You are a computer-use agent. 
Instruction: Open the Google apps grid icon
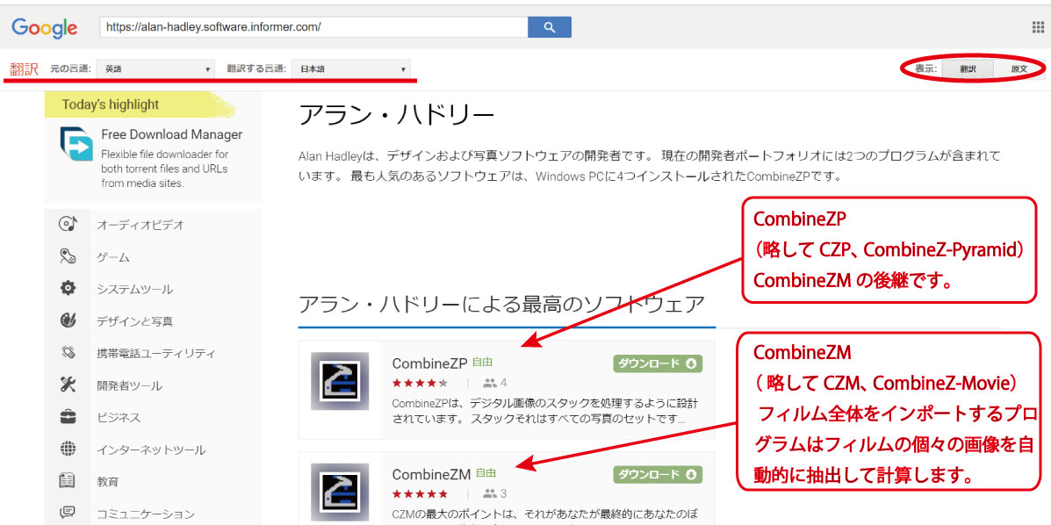tap(1038, 27)
